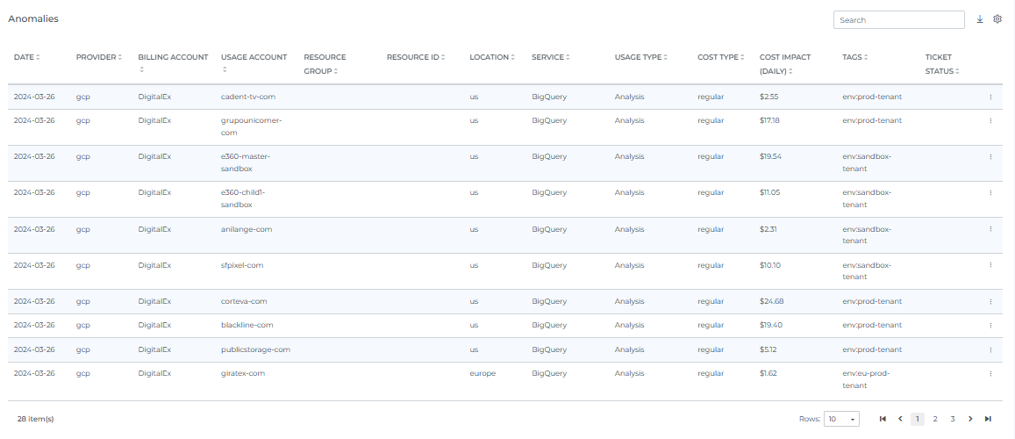
Task: Sort table by Date column
Action: coord(26,57)
